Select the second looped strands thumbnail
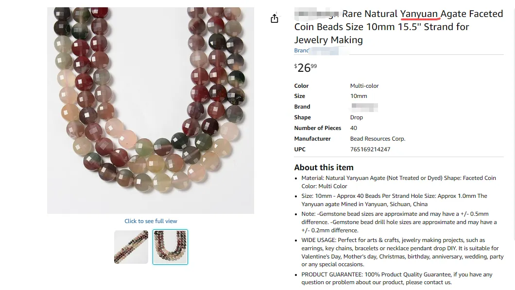This screenshot has width=515, height=290. [x=170, y=247]
